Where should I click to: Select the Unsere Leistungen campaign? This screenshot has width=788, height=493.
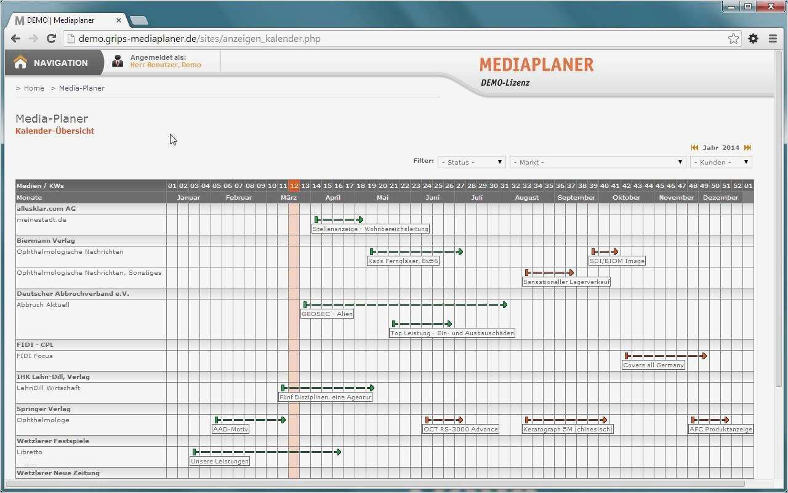(x=220, y=461)
